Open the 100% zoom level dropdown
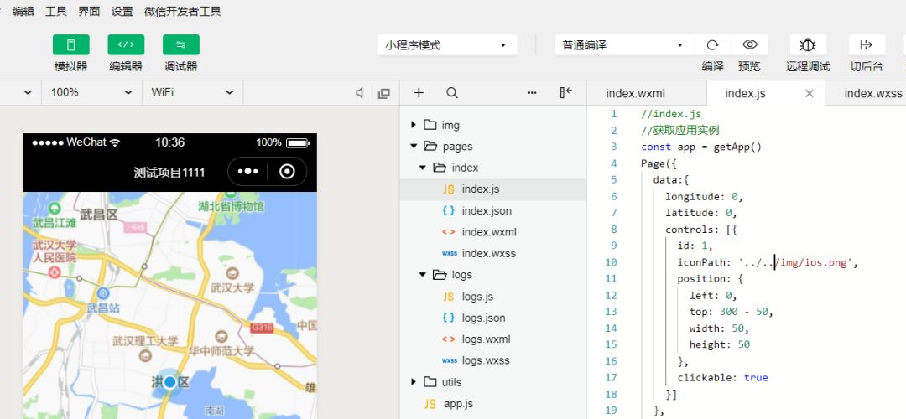 [91, 92]
